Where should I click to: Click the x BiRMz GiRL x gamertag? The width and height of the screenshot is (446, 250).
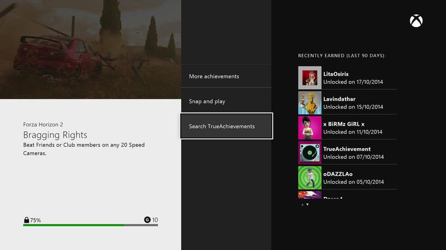344,124
